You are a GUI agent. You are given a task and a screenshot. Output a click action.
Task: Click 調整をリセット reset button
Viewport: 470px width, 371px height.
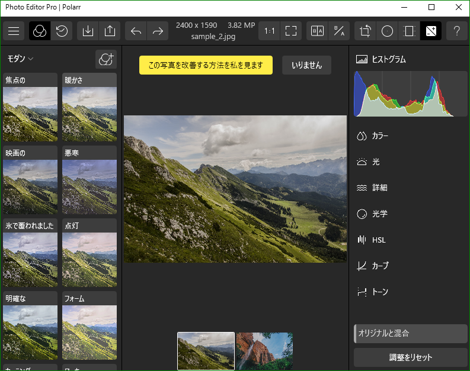[410, 357]
